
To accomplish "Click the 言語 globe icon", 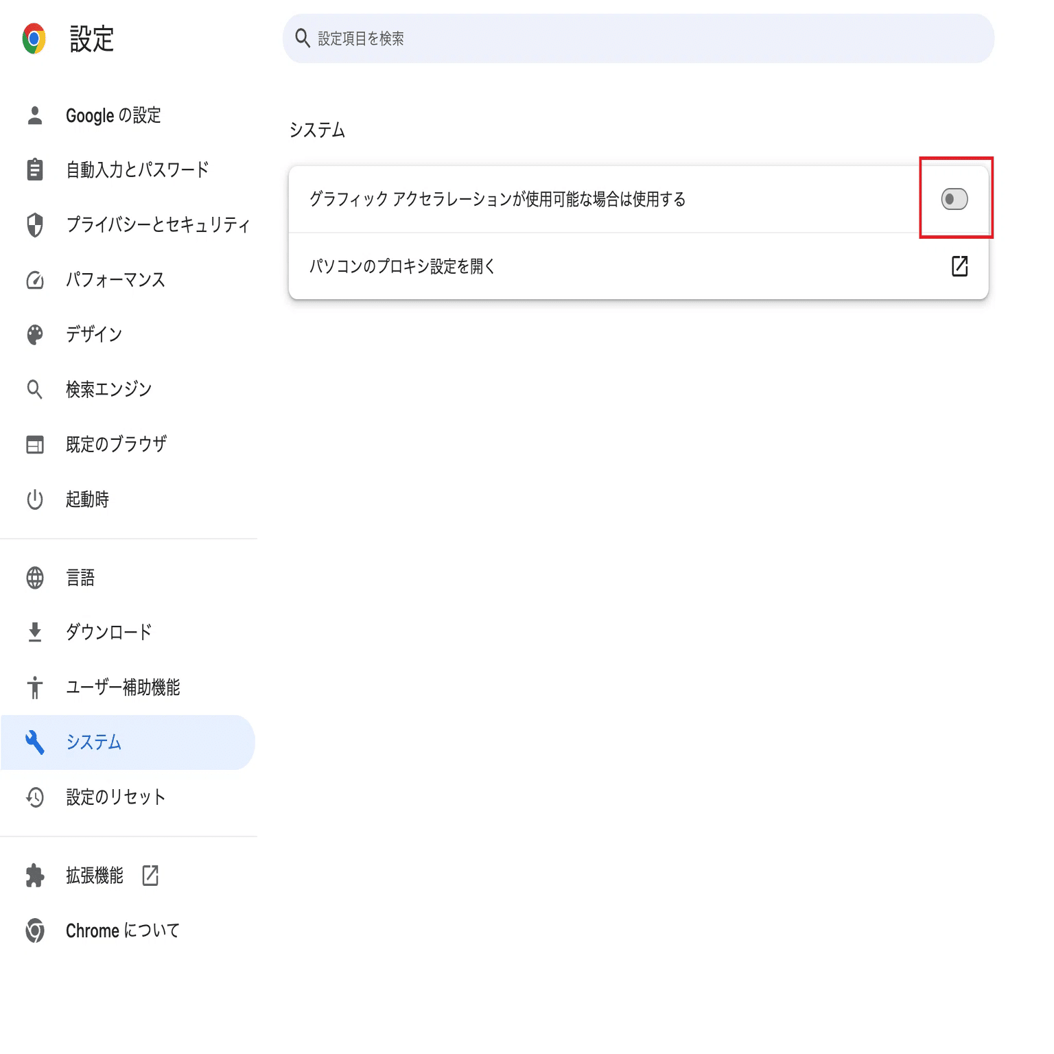I will pos(35,578).
